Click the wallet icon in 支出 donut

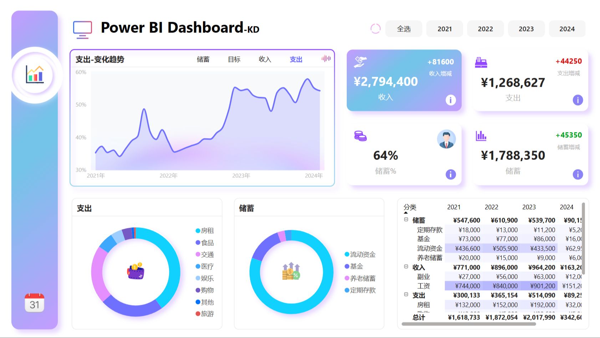coord(136,271)
